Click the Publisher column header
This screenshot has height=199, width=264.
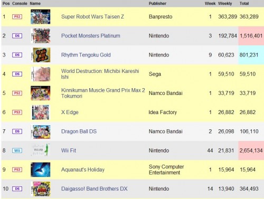tap(157, 3)
